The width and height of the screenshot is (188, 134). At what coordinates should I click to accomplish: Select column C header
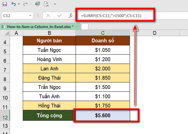103,33
